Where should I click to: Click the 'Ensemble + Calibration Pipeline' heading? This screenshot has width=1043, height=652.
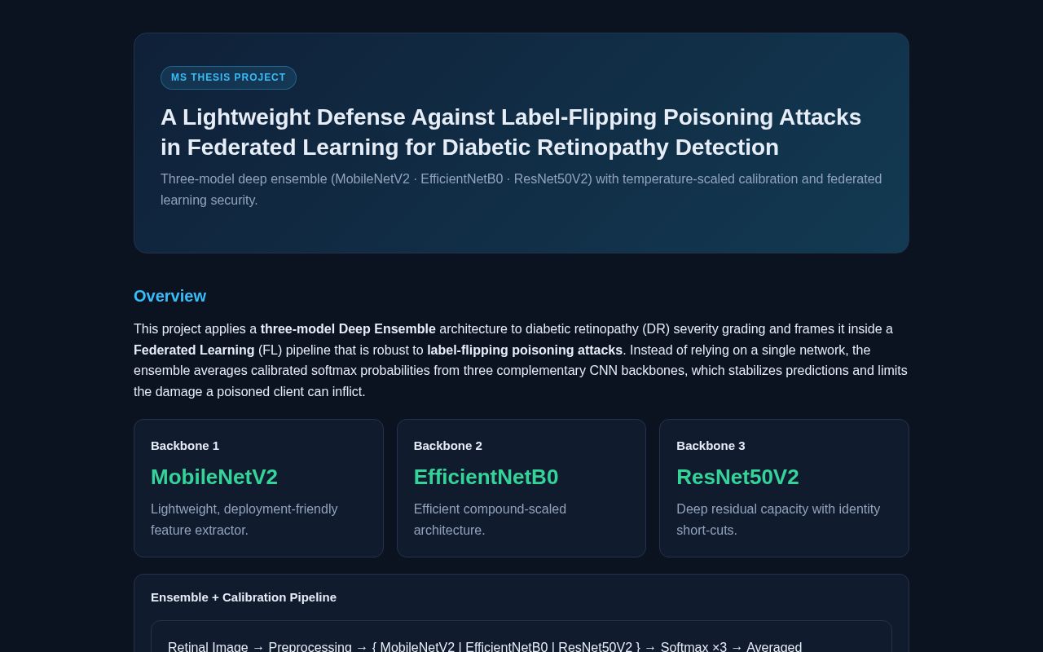tap(244, 597)
